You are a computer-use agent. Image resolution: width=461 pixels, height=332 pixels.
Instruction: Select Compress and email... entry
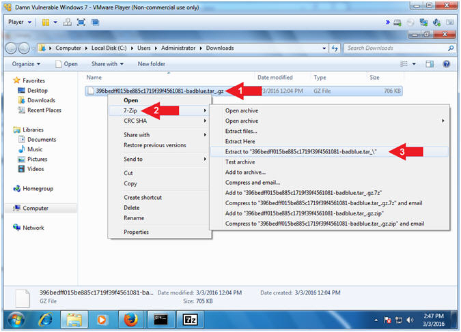(x=253, y=183)
